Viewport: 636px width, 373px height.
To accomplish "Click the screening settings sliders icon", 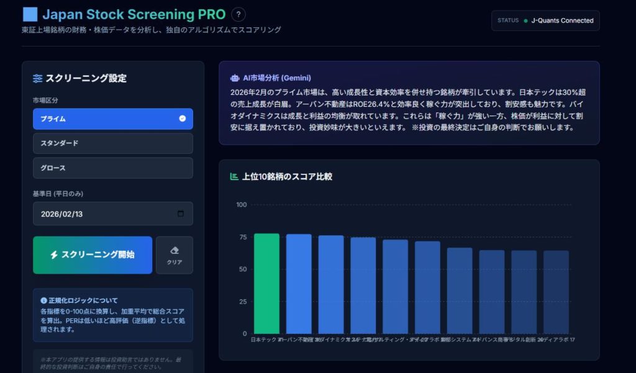I will [x=38, y=78].
